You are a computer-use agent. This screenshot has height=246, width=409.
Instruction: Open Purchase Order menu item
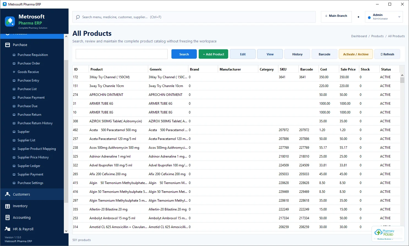[29, 63]
